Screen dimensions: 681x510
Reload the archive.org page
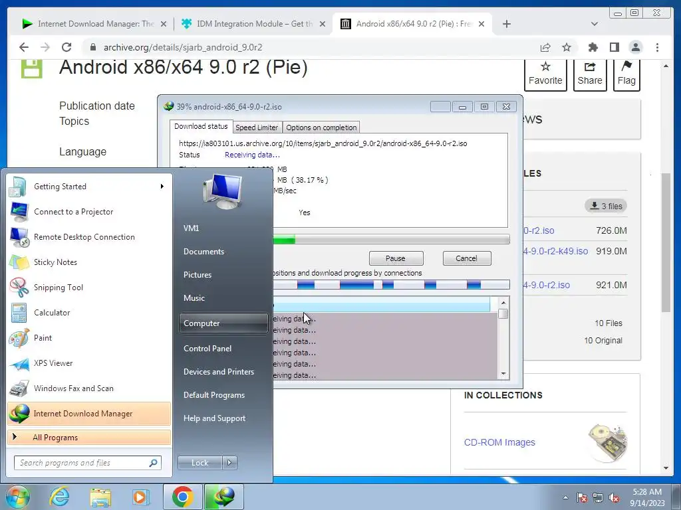(67, 47)
